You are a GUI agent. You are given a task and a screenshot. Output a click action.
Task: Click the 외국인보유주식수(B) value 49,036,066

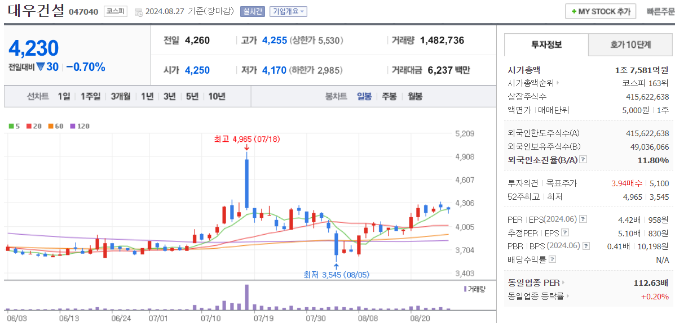tap(649, 147)
